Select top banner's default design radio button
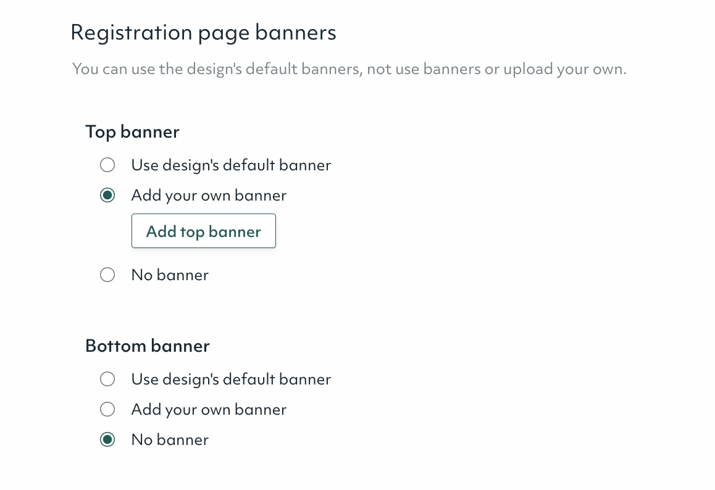Viewport: 715px width, 490px height. [107, 165]
